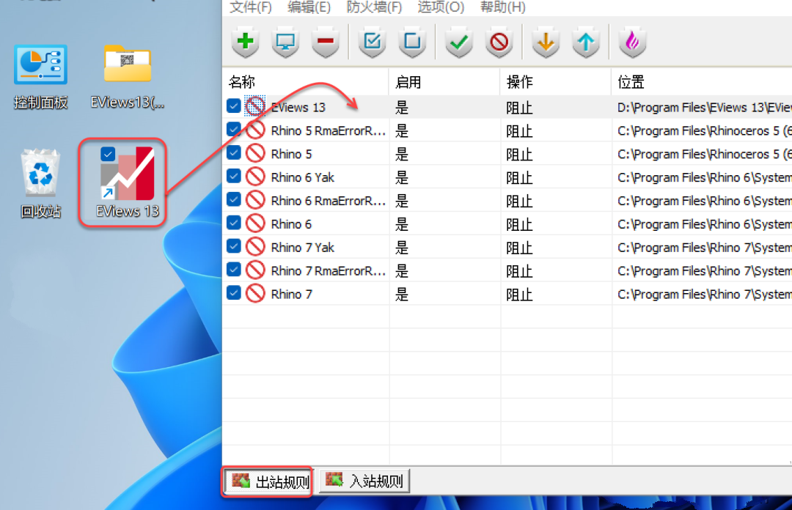Image resolution: width=792 pixels, height=510 pixels.
Task: Click 是 enabled cell in Rhino 5 row
Action: click(402, 154)
